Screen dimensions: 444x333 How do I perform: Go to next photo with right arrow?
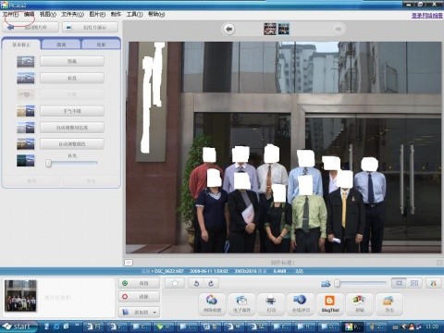tap(339, 29)
